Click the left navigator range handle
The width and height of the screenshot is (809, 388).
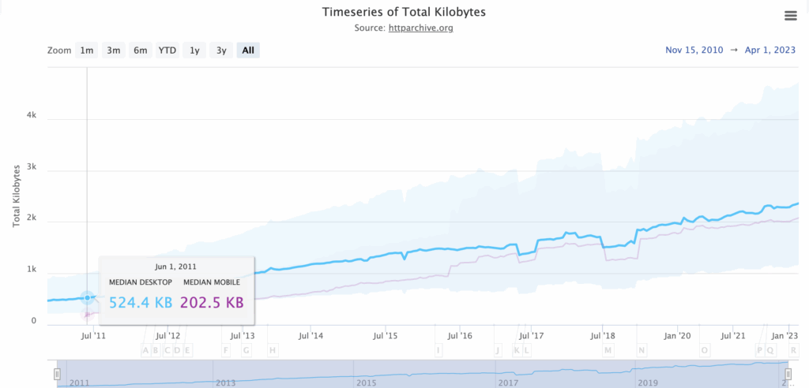(57, 374)
